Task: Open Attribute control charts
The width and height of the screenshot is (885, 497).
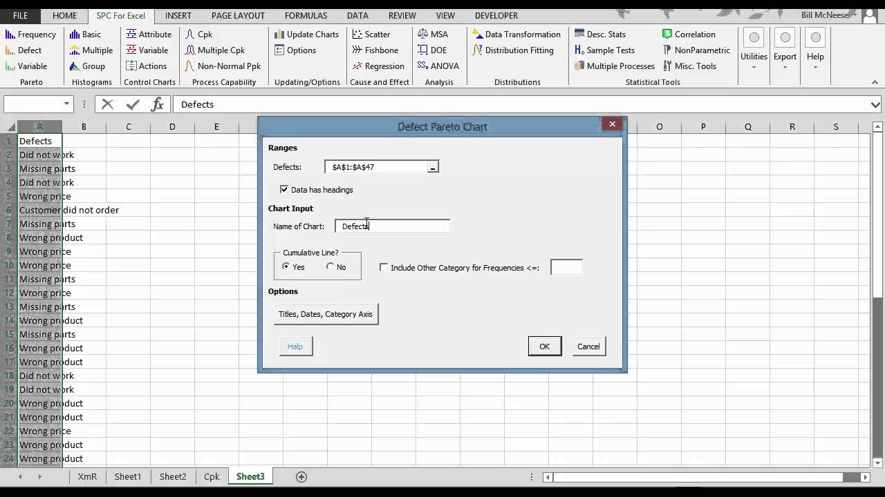Action: [149, 34]
